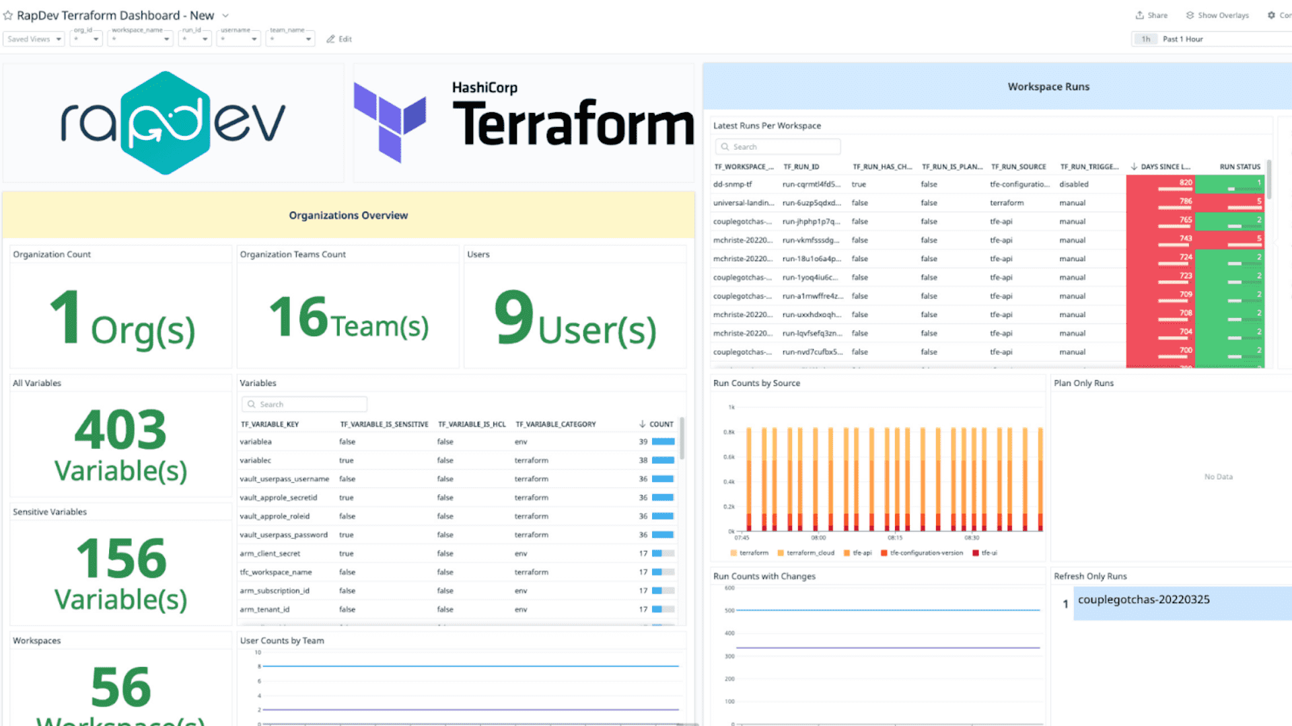Select arm_subscription_id variable row

click(x=458, y=591)
